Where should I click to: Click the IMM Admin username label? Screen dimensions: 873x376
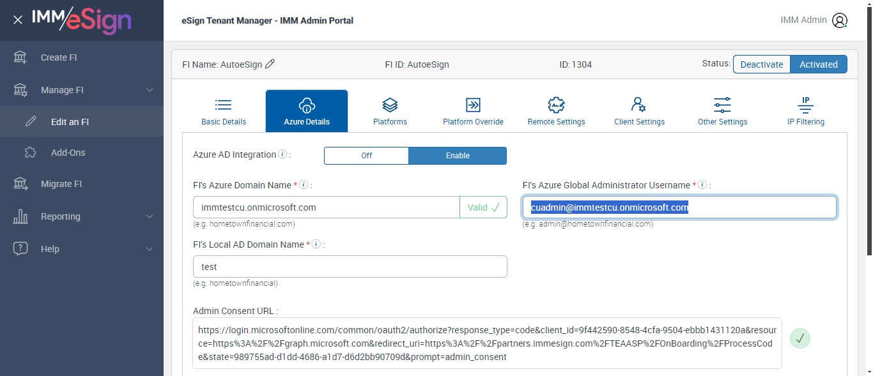tap(803, 20)
